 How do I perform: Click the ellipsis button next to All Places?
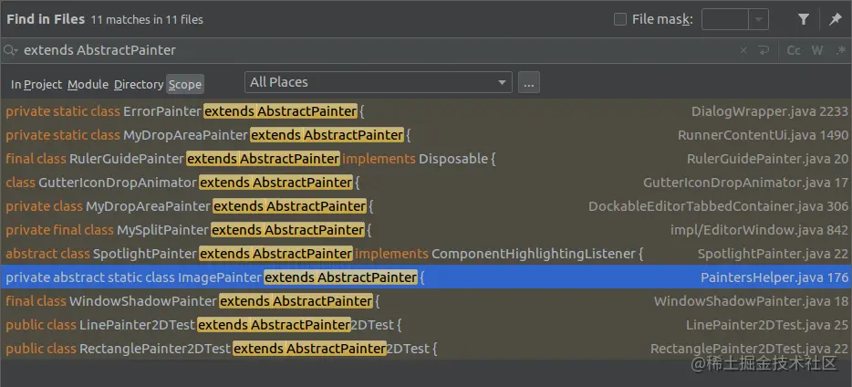(x=529, y=83)
